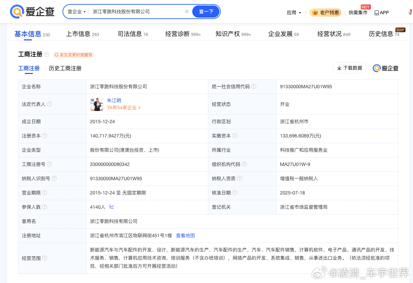Click 增值税一般纳税人 taxpayer qualification
This screenshot has height=283, width=413.
pos(299,178)
